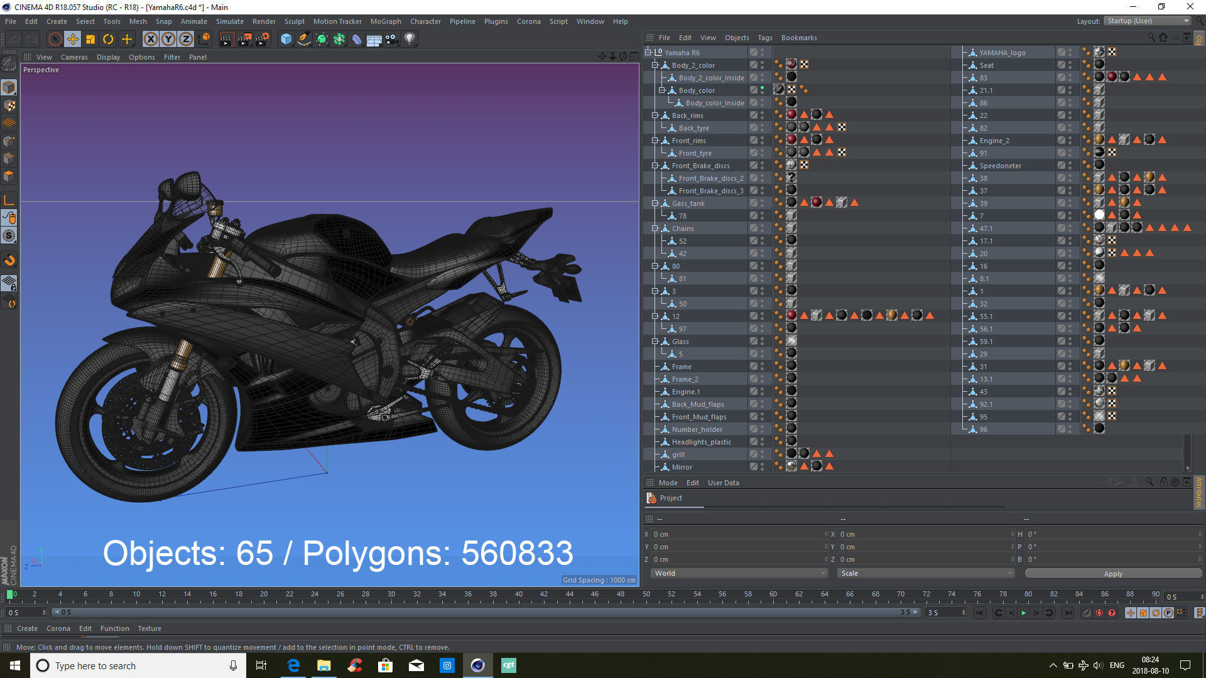
Task: Open the World coordinate dropdown
Action: point(740,573)
